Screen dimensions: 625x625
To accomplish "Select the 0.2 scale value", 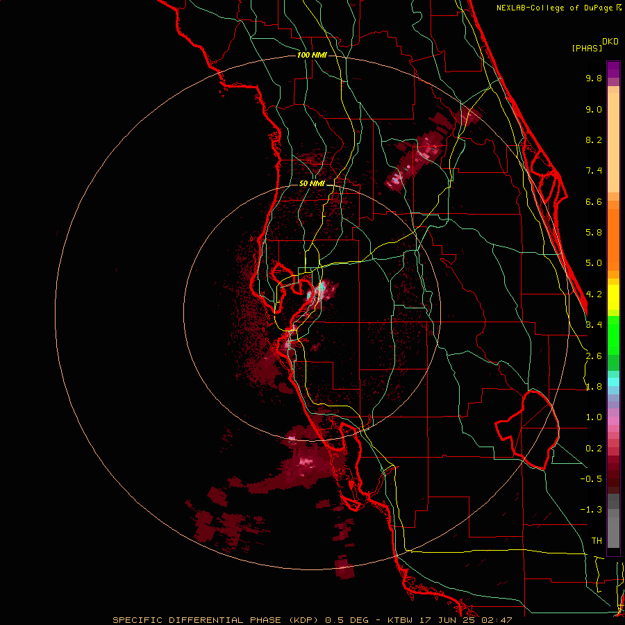I will pos(594,449).
